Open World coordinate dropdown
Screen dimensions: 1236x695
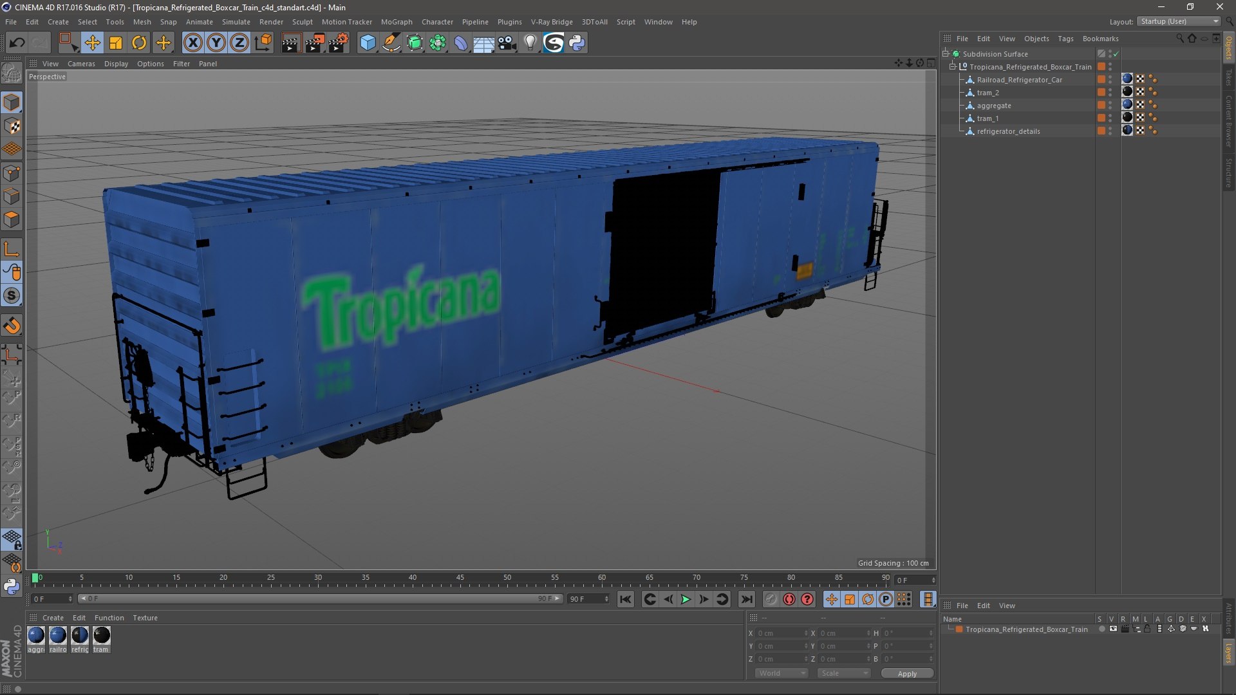pos(782,673)
